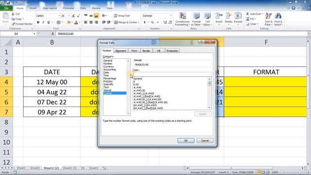Open the Fill tab in Format Cells
Screen dimensions: 311x175
[158, 51]
